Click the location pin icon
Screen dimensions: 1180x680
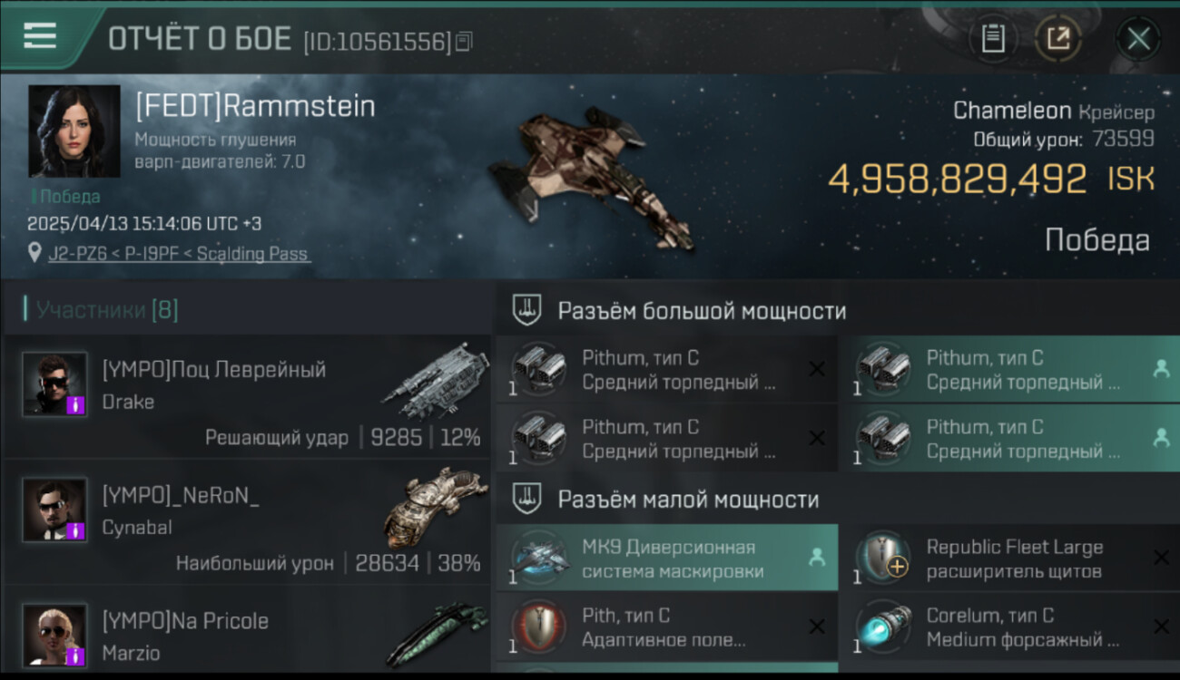coord(34,253)
